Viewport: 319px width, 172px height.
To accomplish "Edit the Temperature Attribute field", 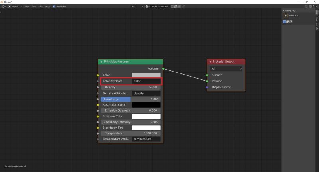I will 146,139.
